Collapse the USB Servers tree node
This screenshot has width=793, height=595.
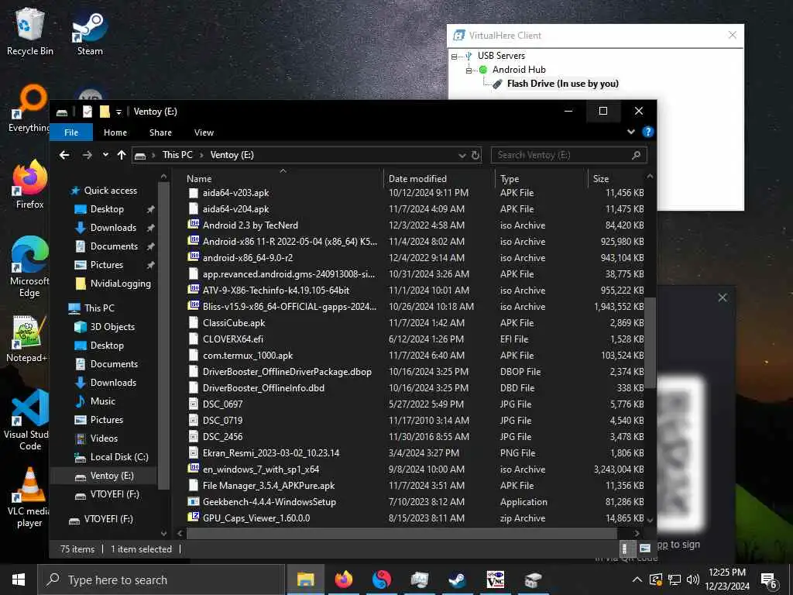[x=454, y=57]
